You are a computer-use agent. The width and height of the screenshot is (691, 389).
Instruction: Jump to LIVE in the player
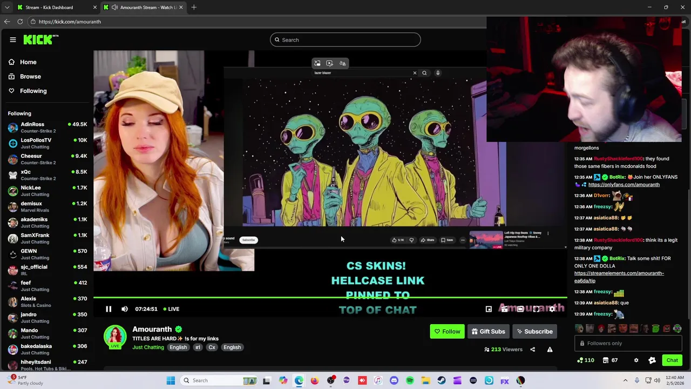click(x=171, y=309)
